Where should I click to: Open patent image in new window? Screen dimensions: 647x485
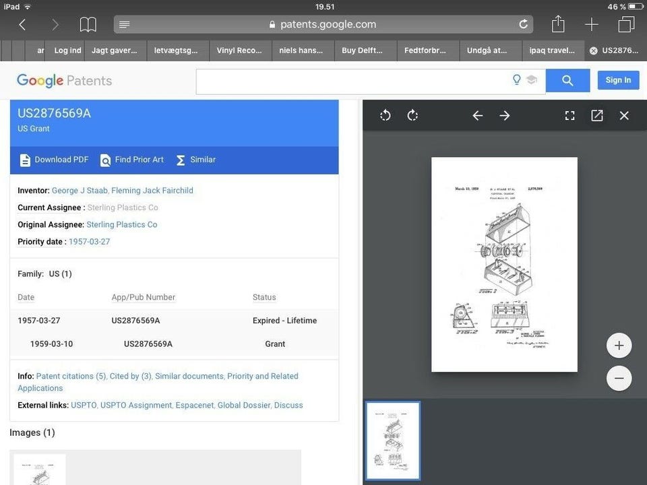coord(596,115)
